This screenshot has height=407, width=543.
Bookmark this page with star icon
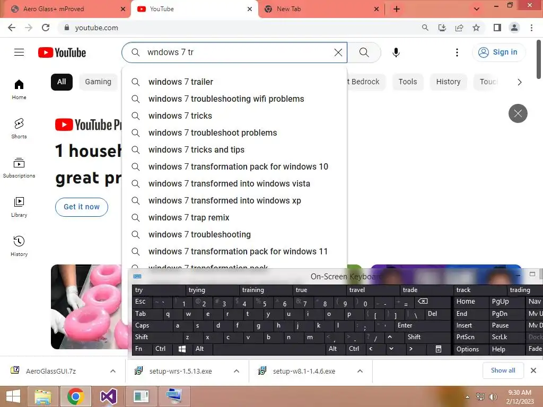pos(476,28)
